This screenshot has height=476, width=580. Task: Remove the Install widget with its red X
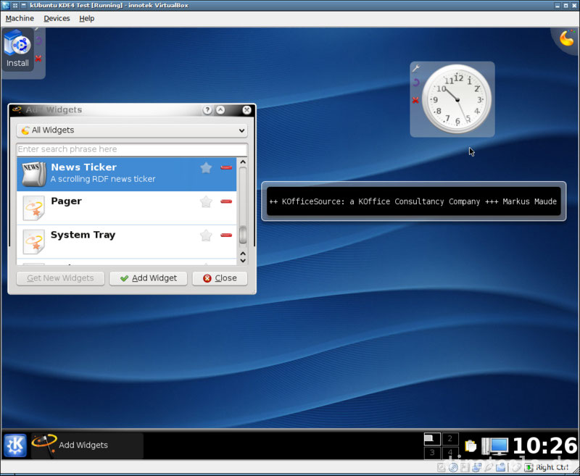tap(38, 59)
